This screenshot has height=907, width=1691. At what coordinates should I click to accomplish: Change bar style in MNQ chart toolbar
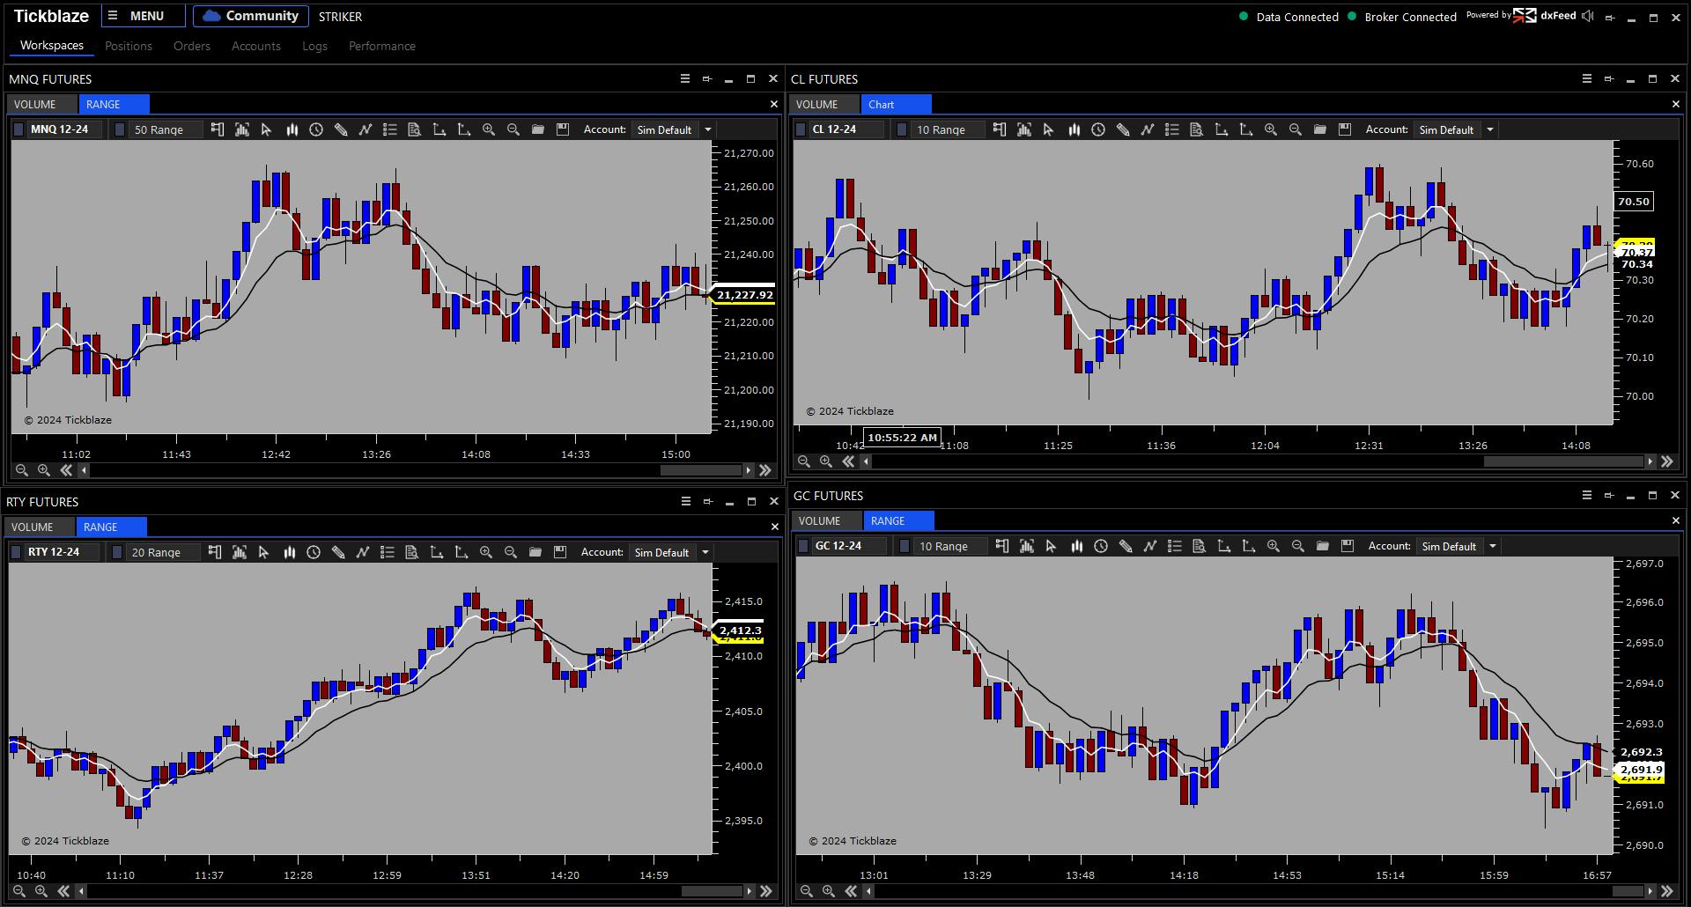coord(292,129)
